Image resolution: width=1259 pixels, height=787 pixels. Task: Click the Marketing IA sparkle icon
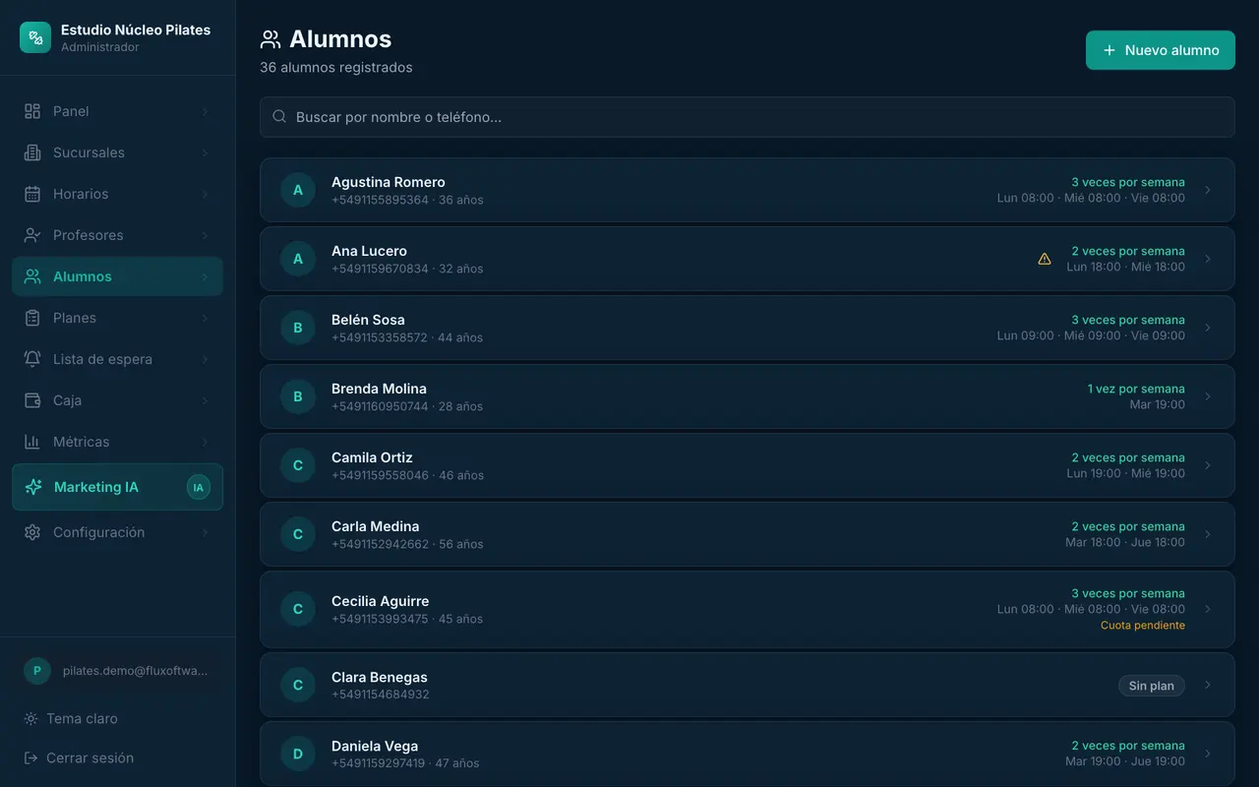pyautogui.click(x=33, y=487)
